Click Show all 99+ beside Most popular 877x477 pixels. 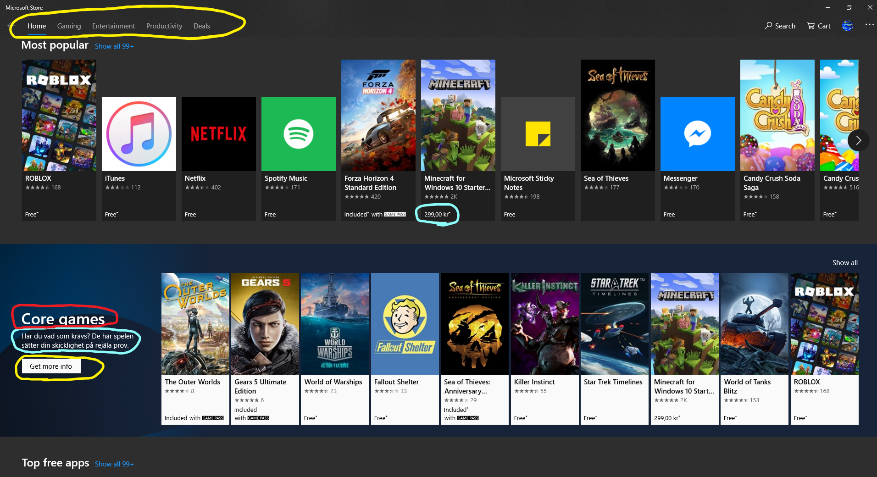point(114,46)
